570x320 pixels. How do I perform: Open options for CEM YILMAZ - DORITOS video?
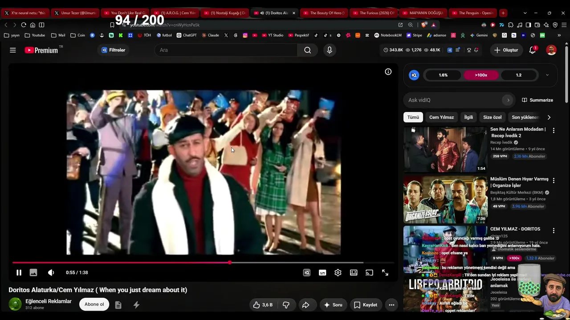coord(554,231)
